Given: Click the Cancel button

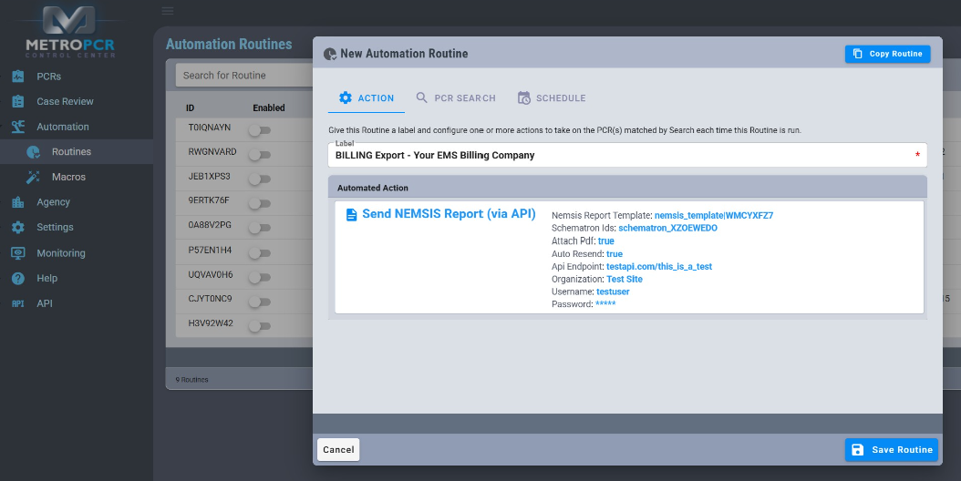Looking at the screenshot, I should click(338, 450).
